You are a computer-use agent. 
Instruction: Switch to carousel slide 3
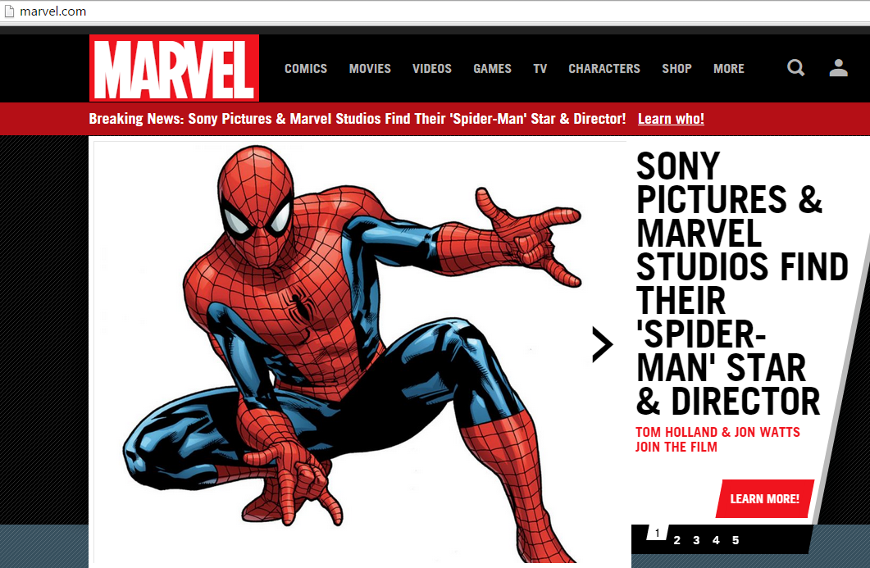[x=696, y=540]
